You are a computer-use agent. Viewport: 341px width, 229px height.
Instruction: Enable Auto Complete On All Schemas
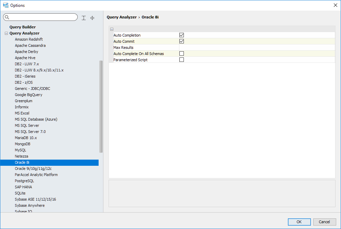(182, 54)
